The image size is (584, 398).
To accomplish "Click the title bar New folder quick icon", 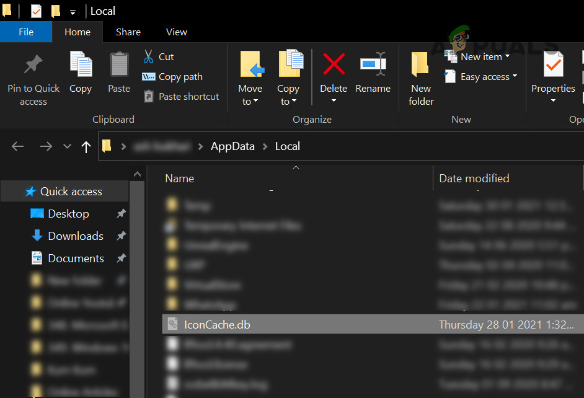I will pos(56,11).
